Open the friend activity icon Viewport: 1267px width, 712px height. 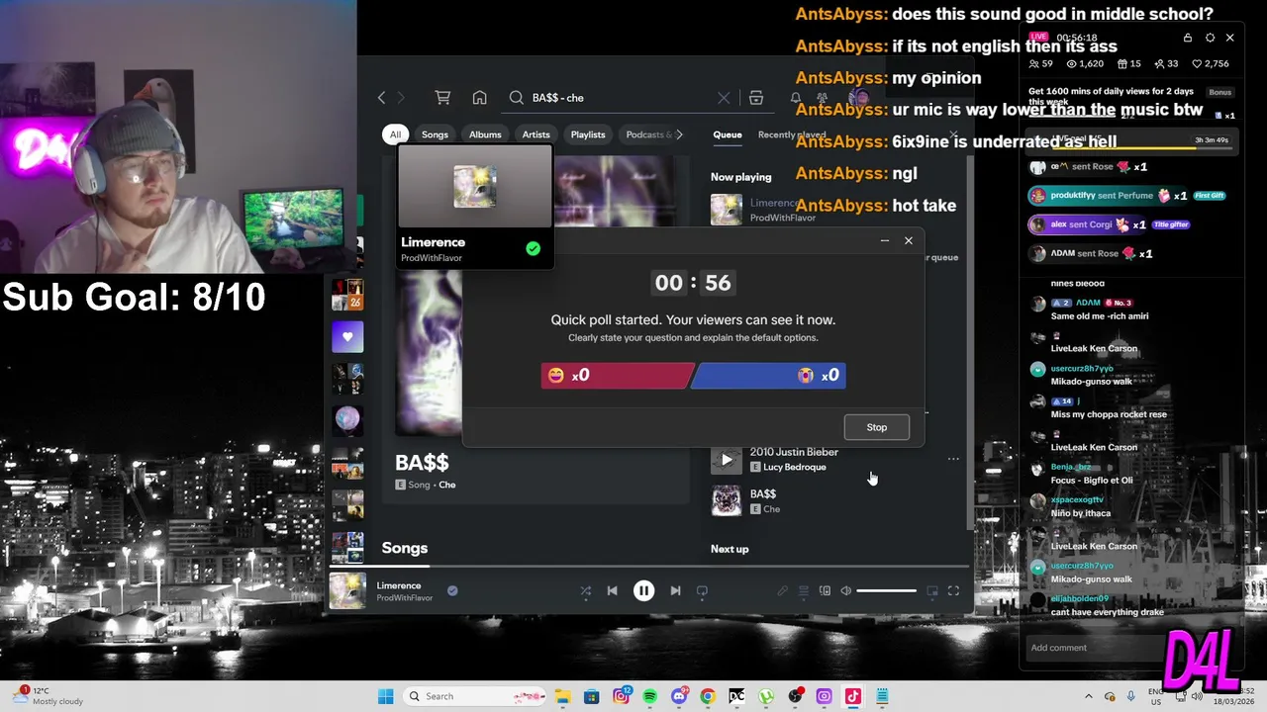822,98
